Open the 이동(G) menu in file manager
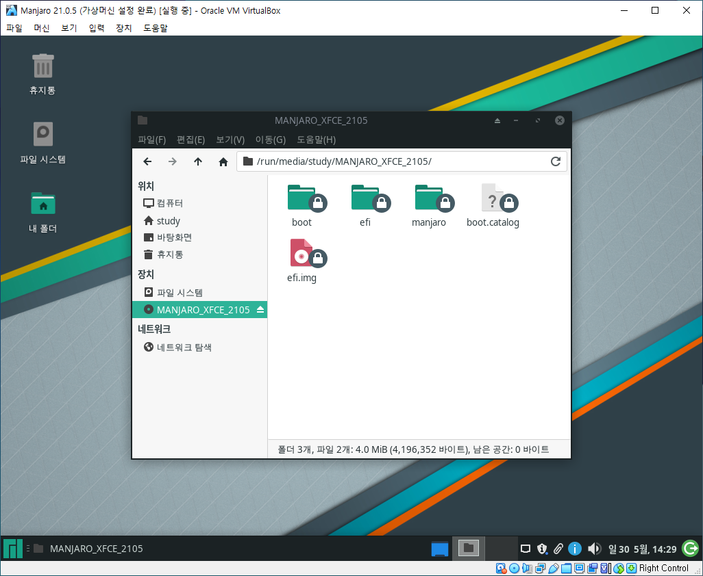 coord(271,140)
